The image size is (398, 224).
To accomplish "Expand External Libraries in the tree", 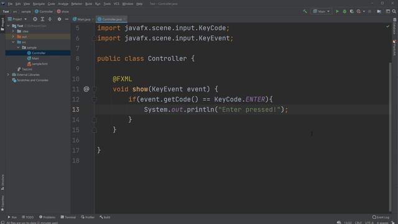I will [8, 75].
